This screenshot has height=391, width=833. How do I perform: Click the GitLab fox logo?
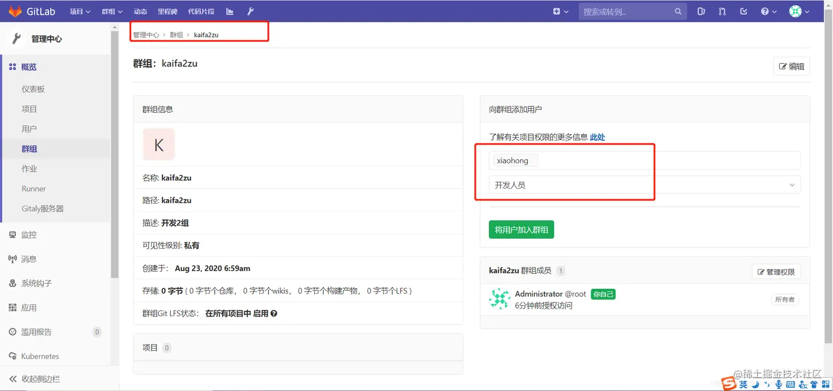pyautogui.click(x=15, y=11)
